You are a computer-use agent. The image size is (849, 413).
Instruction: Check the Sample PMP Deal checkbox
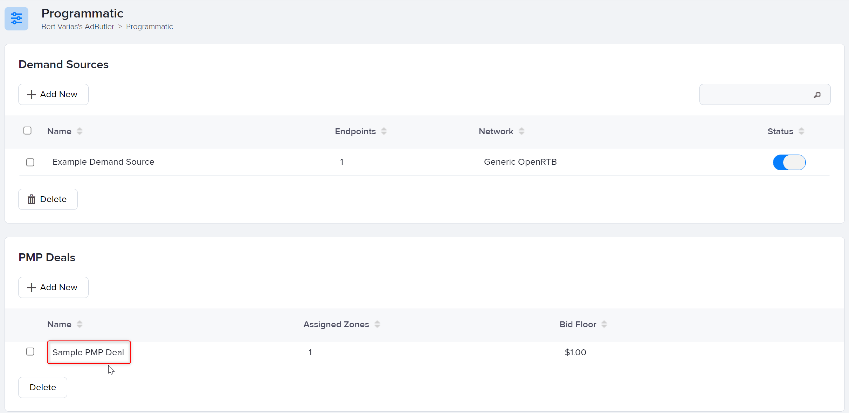pos(30,352)
